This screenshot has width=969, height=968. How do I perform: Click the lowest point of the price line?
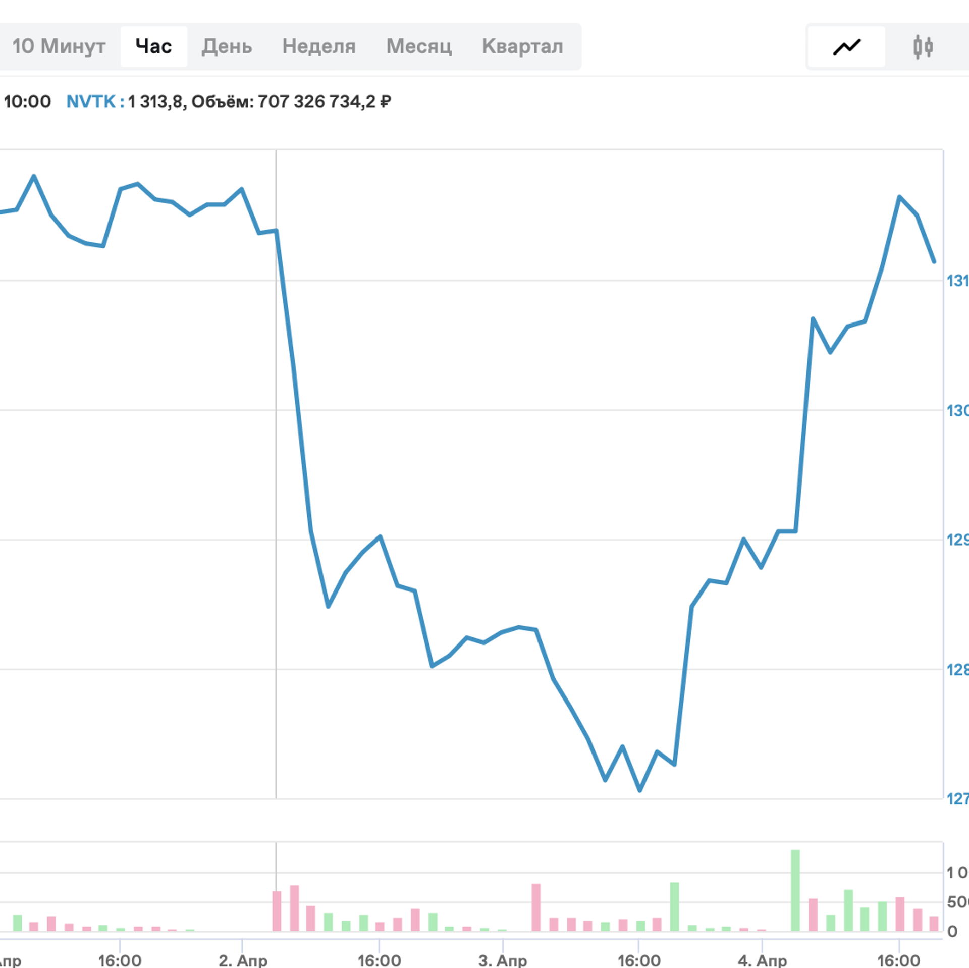click(x=639, y=790)
